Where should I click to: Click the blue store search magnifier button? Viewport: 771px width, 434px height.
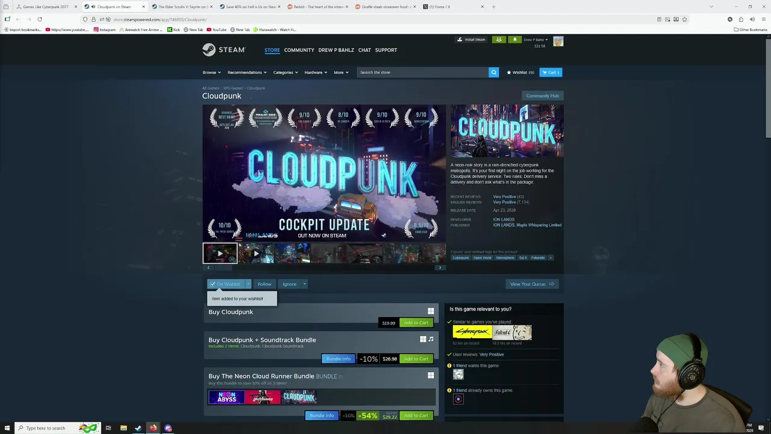pyautogui.click(x=493, y=72)
